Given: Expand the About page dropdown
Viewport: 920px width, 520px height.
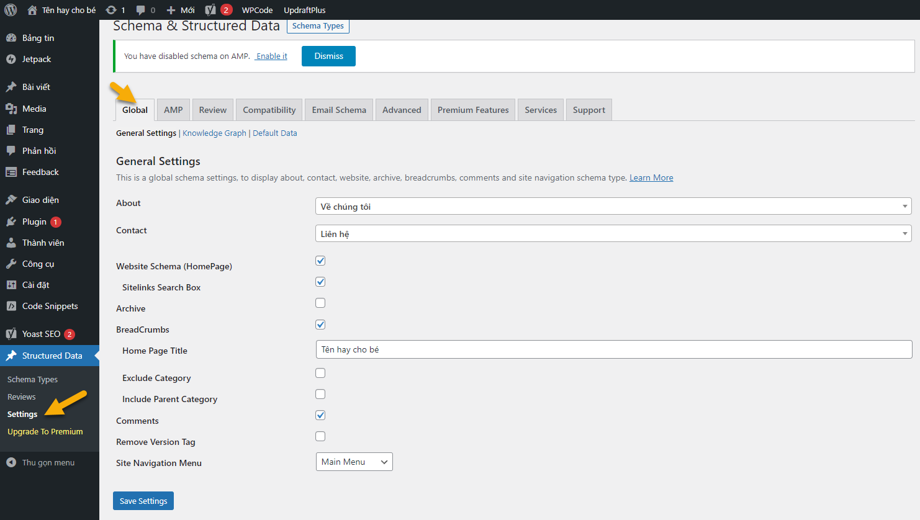Looking at the screenshot, I should point(613,207).
